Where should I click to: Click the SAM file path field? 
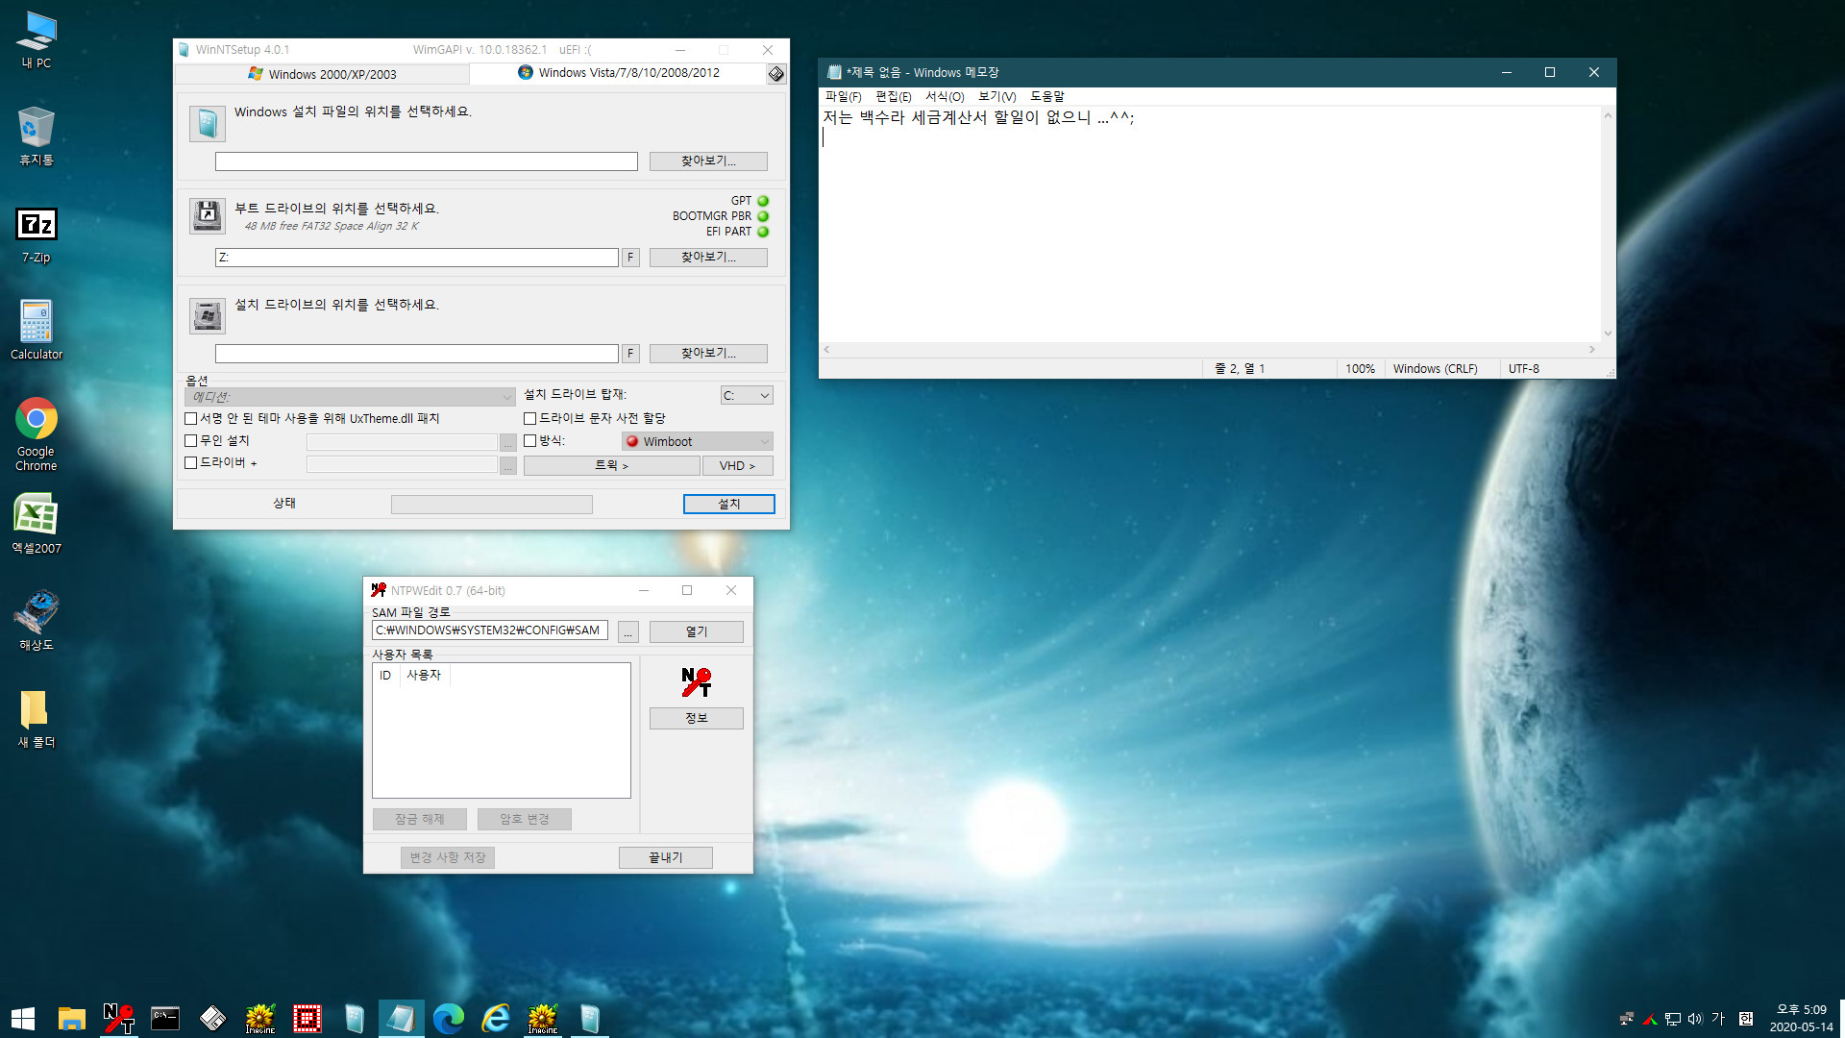[x=490, y=630]
